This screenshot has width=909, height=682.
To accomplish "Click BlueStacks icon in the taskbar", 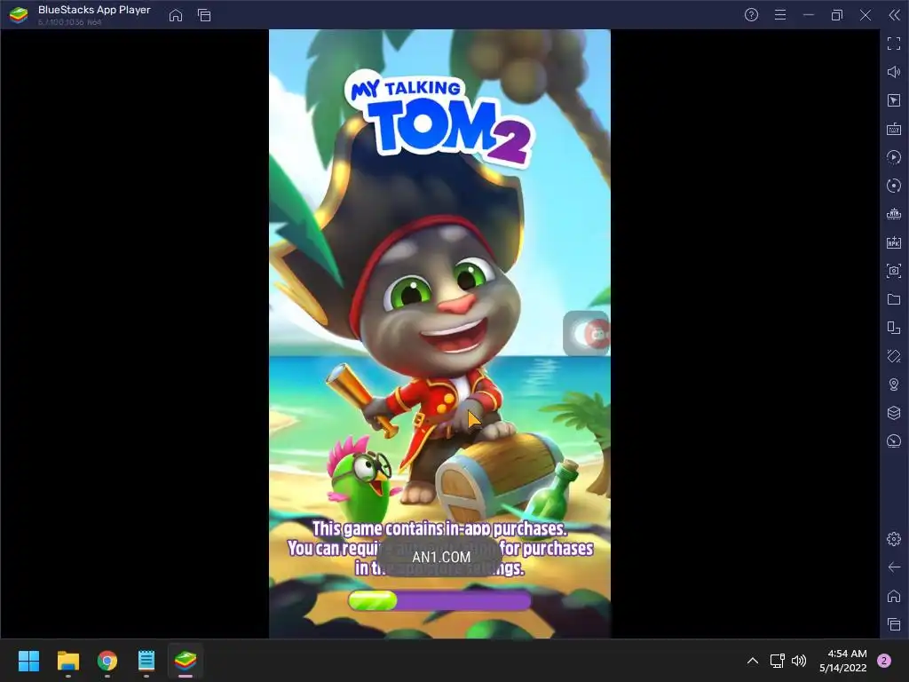I will (x=186, y=661).
